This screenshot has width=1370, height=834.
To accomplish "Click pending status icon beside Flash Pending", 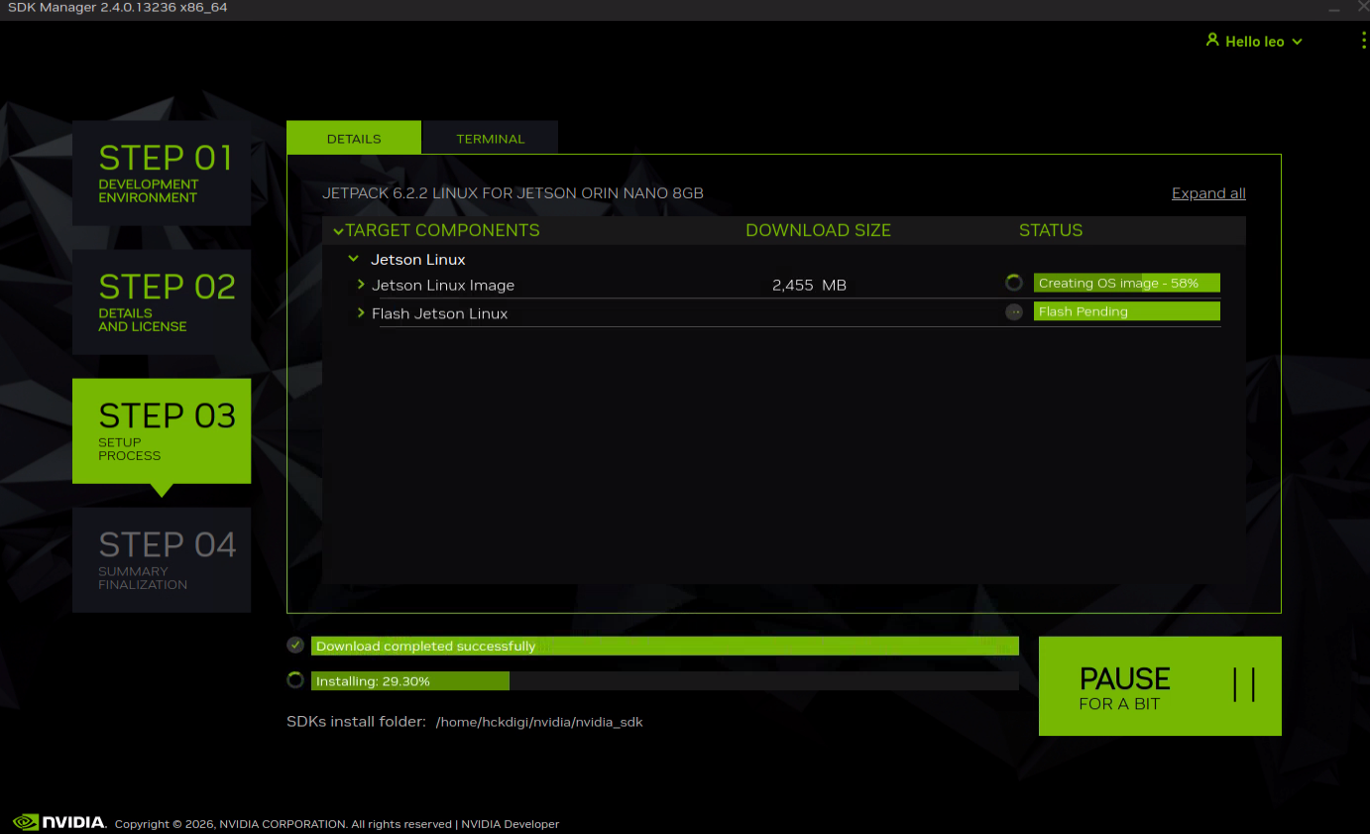I will (x=1013, y=311).
